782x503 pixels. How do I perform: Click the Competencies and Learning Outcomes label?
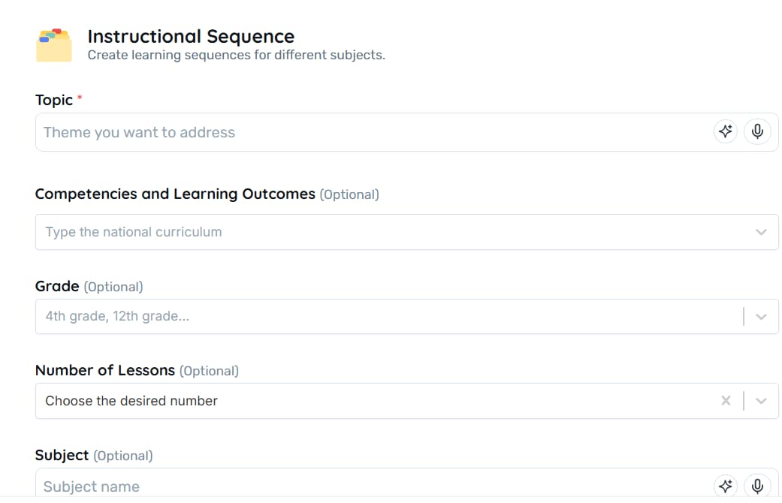point(175,194)
